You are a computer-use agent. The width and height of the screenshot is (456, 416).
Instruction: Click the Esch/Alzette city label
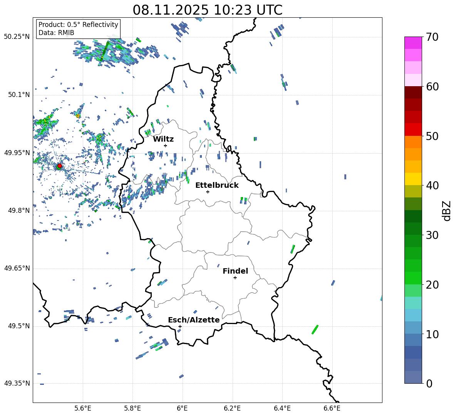pyautogui.click(x=194, y=320)
